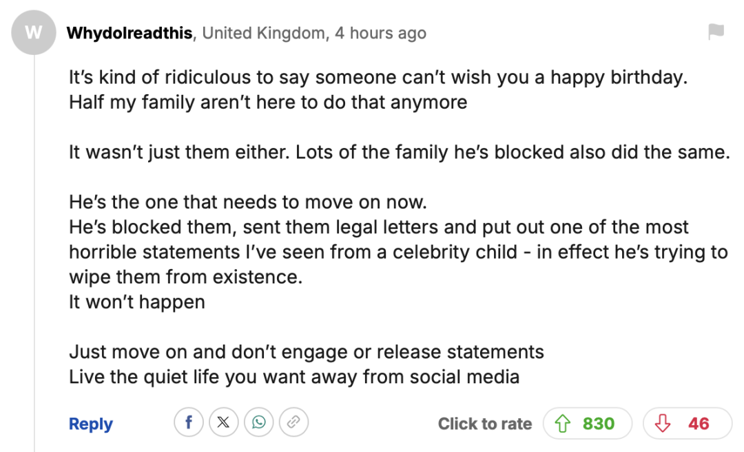Click the 'It wasn't just them either' line
Viewport: 744px width, 452px height.
tap(399, 151)
